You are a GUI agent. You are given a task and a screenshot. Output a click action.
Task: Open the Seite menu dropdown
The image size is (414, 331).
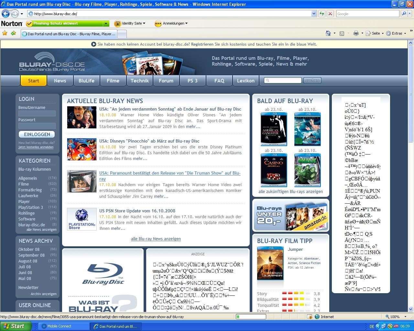click(x=383, y=33)
